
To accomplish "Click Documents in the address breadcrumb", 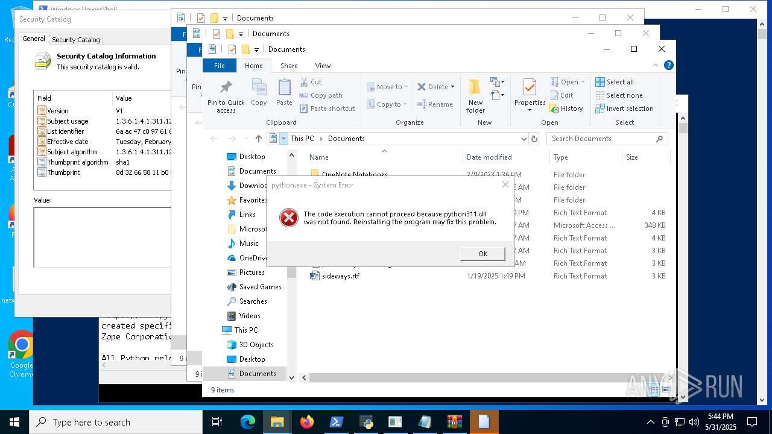I will pyautogui.click(x=346, y=139).
